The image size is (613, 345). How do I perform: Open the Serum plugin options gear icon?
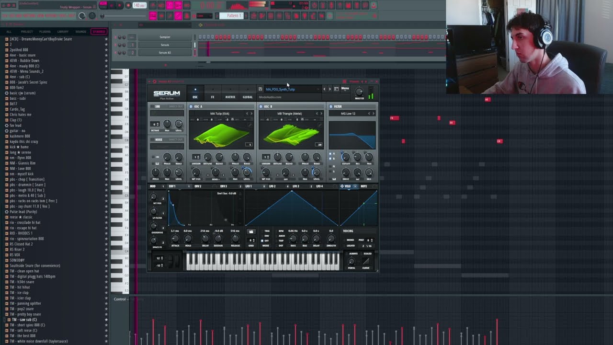[x=154, y=81]
